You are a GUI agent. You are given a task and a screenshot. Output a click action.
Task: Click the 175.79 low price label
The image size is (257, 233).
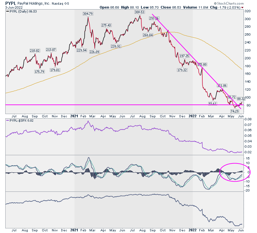[x=40, y=72]
